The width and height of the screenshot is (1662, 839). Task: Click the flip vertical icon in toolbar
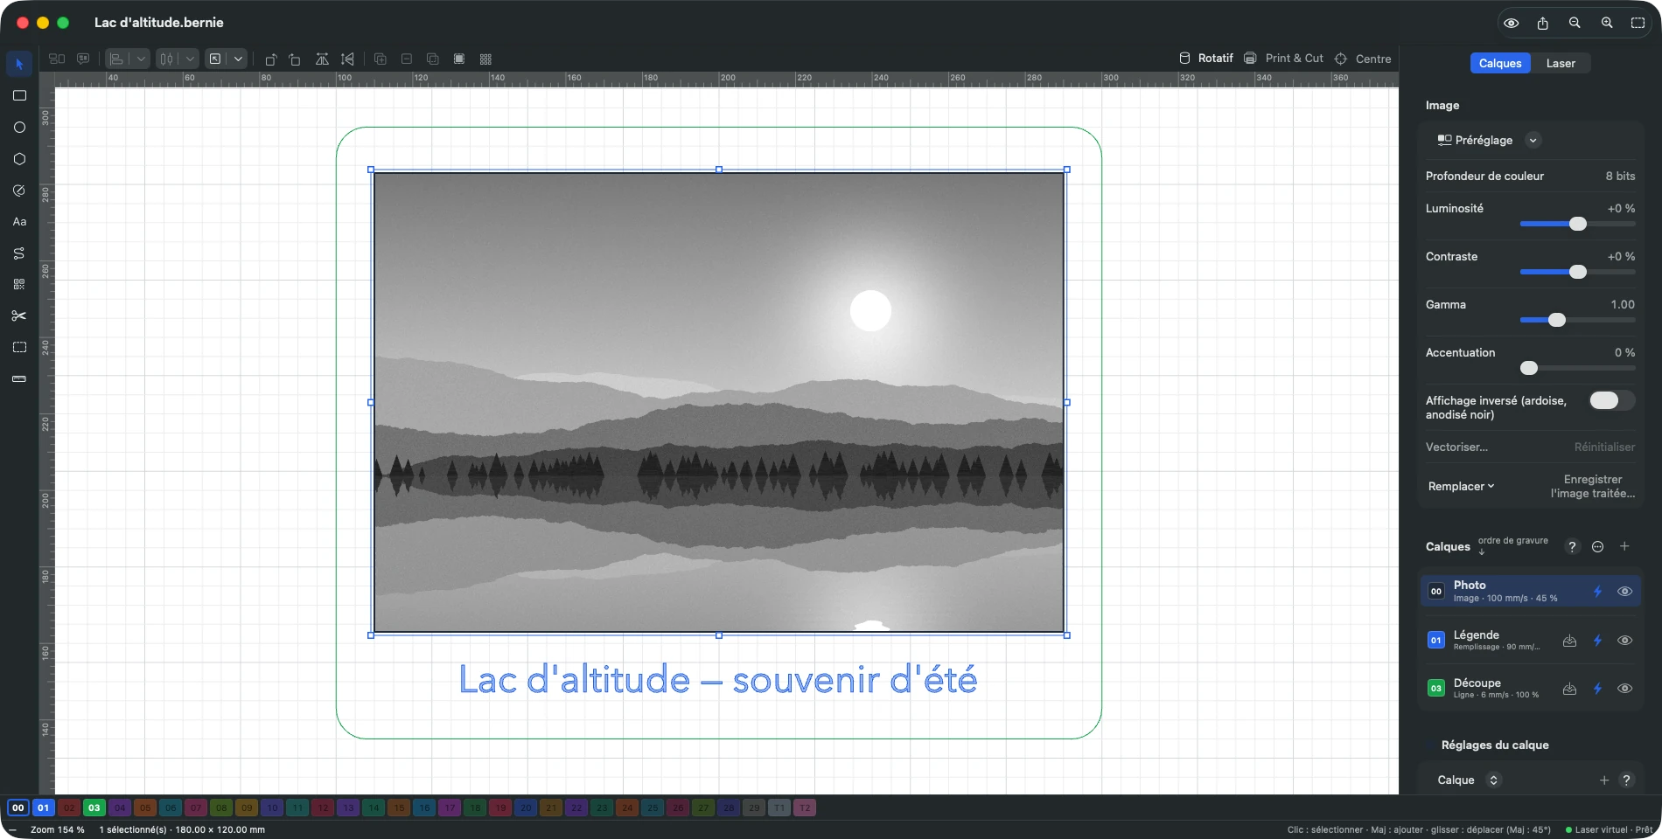pyautogui.click(x=348, y=59)
